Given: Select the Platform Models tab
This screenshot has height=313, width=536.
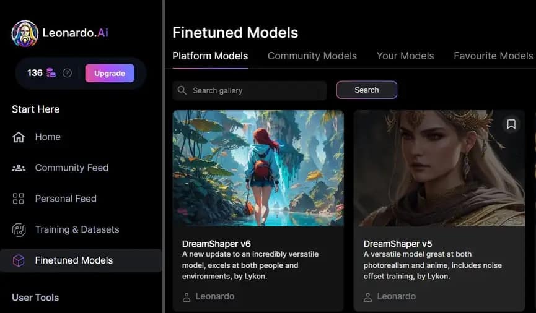Looking at the screenshot, I should pos(210,56).
